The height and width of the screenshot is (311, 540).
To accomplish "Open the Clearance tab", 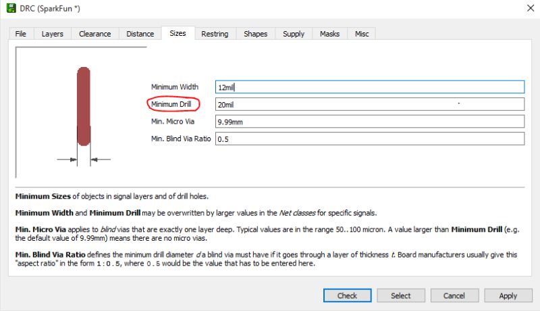I will point(95,34).
